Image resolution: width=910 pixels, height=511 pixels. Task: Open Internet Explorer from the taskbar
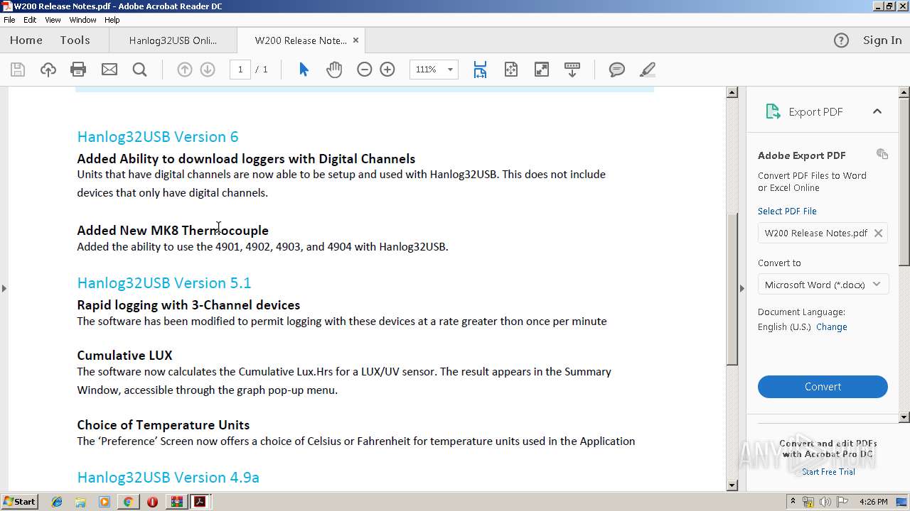tap(57, 502)
